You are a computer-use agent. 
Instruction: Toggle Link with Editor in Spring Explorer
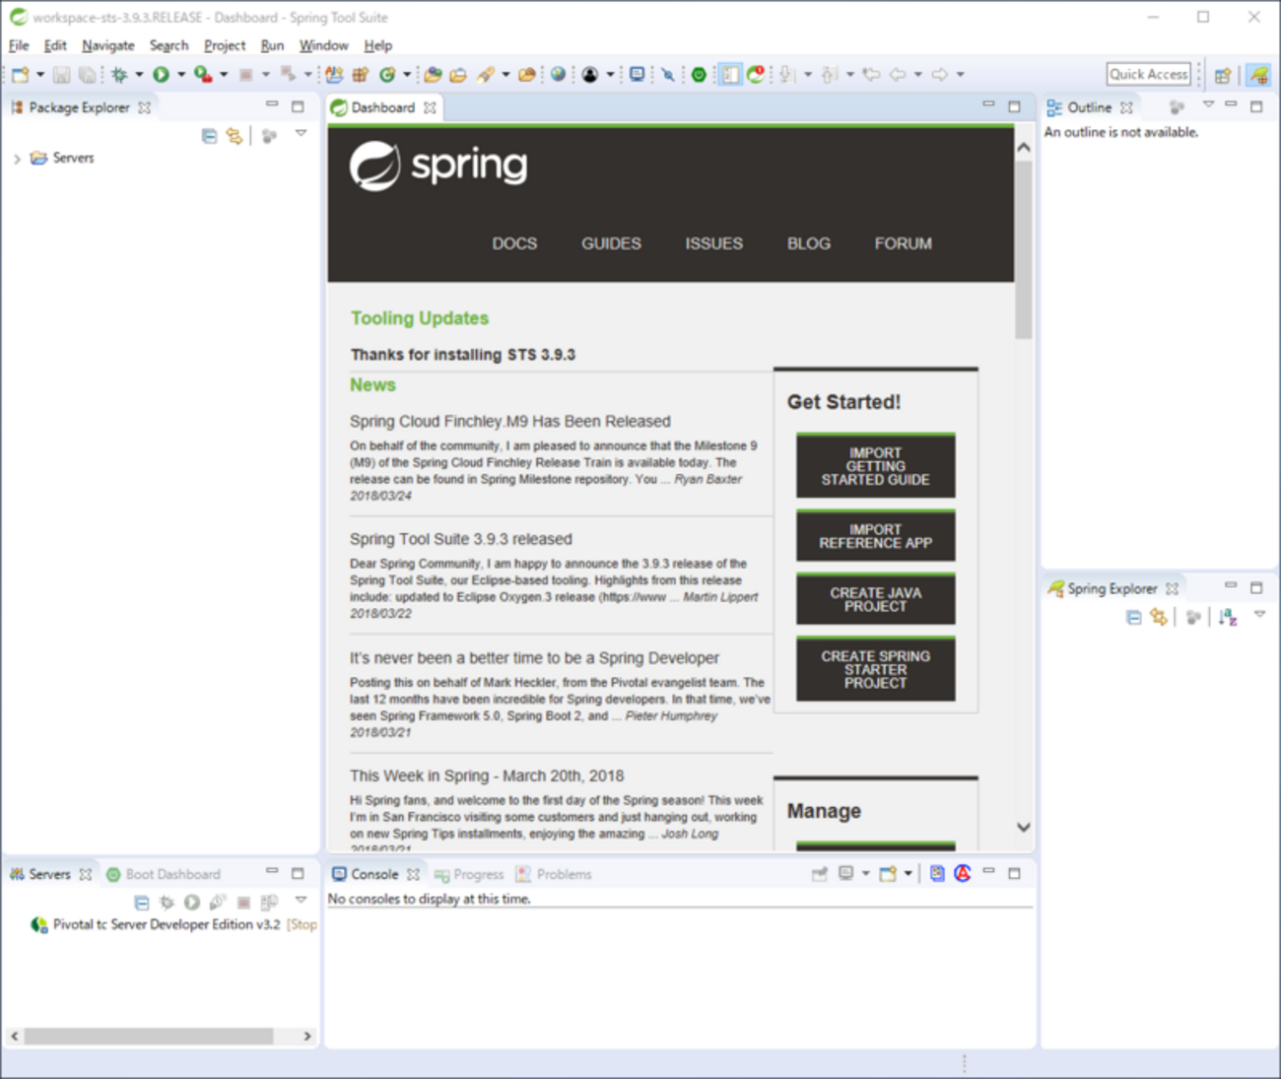coord(1159,617)
